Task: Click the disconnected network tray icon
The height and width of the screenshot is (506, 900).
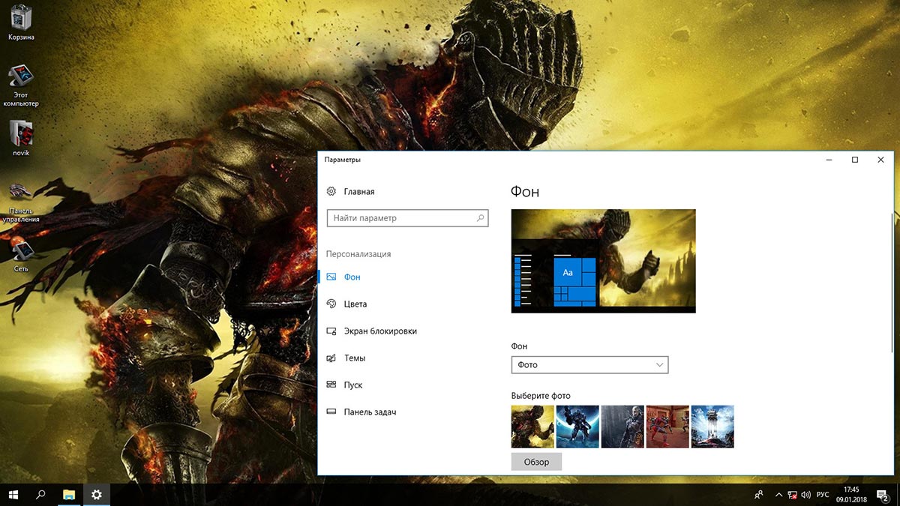Action: (791, 495)
